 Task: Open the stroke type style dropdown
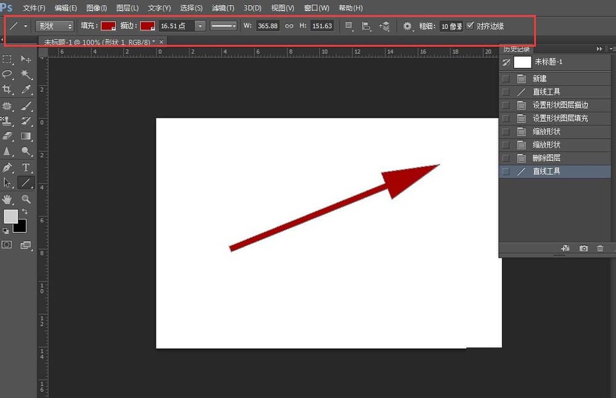click(x=222, y=25)
